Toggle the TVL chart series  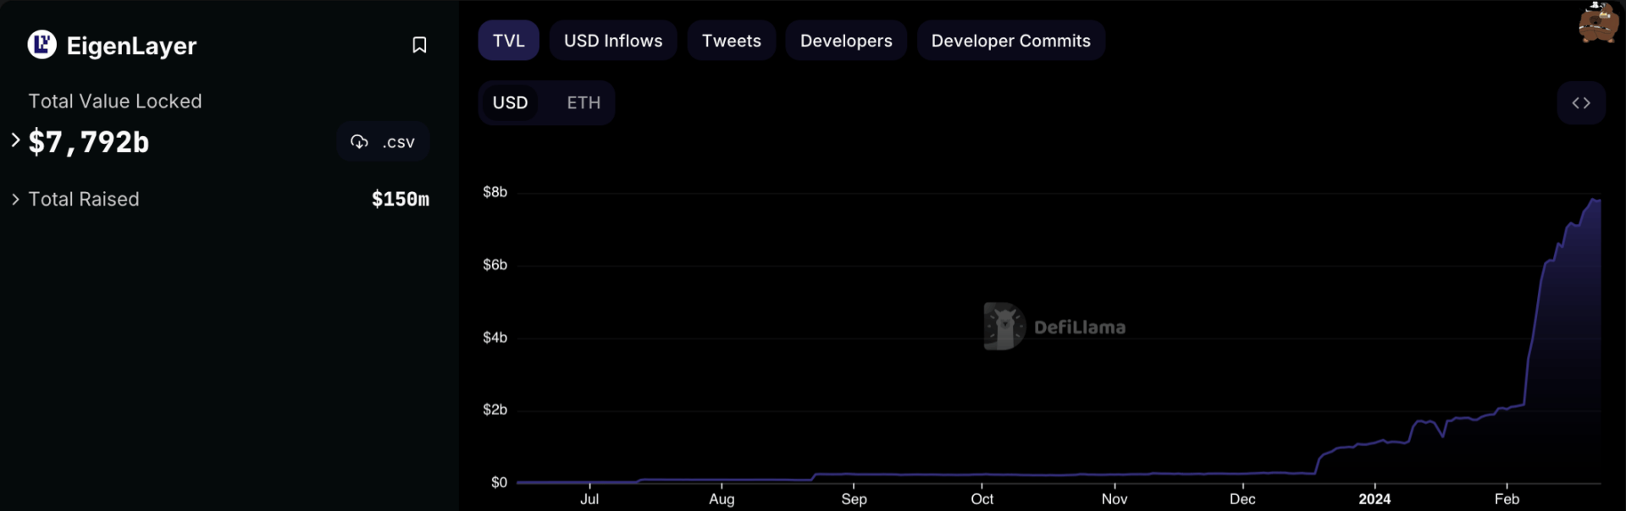tap(508, 41)
